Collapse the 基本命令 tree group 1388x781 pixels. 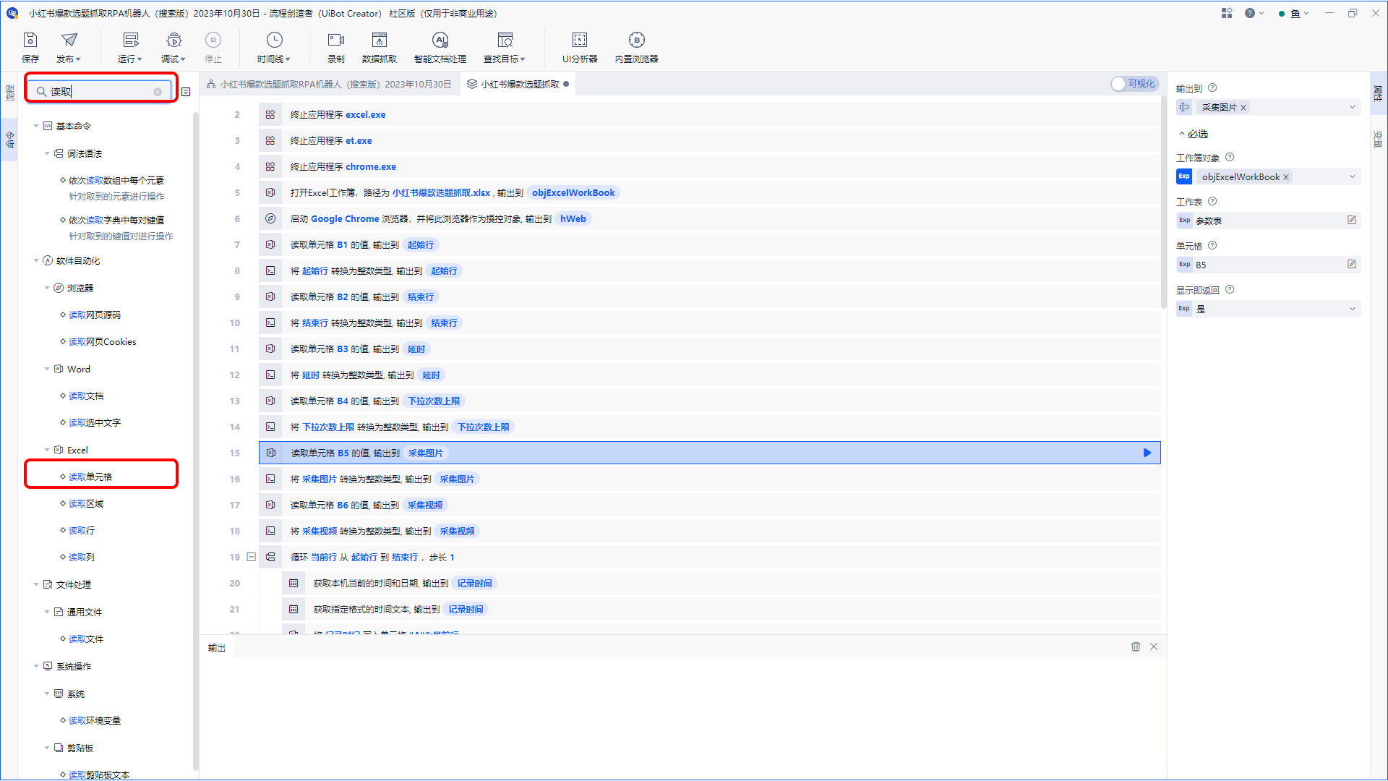click(x=36, y=126)
